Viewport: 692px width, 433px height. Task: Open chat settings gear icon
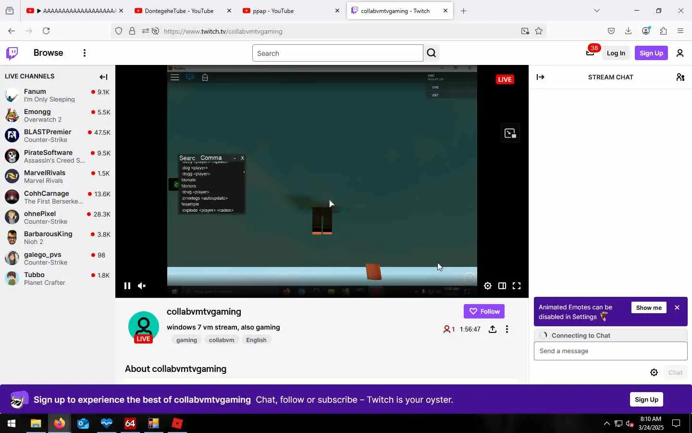point(654,372)
